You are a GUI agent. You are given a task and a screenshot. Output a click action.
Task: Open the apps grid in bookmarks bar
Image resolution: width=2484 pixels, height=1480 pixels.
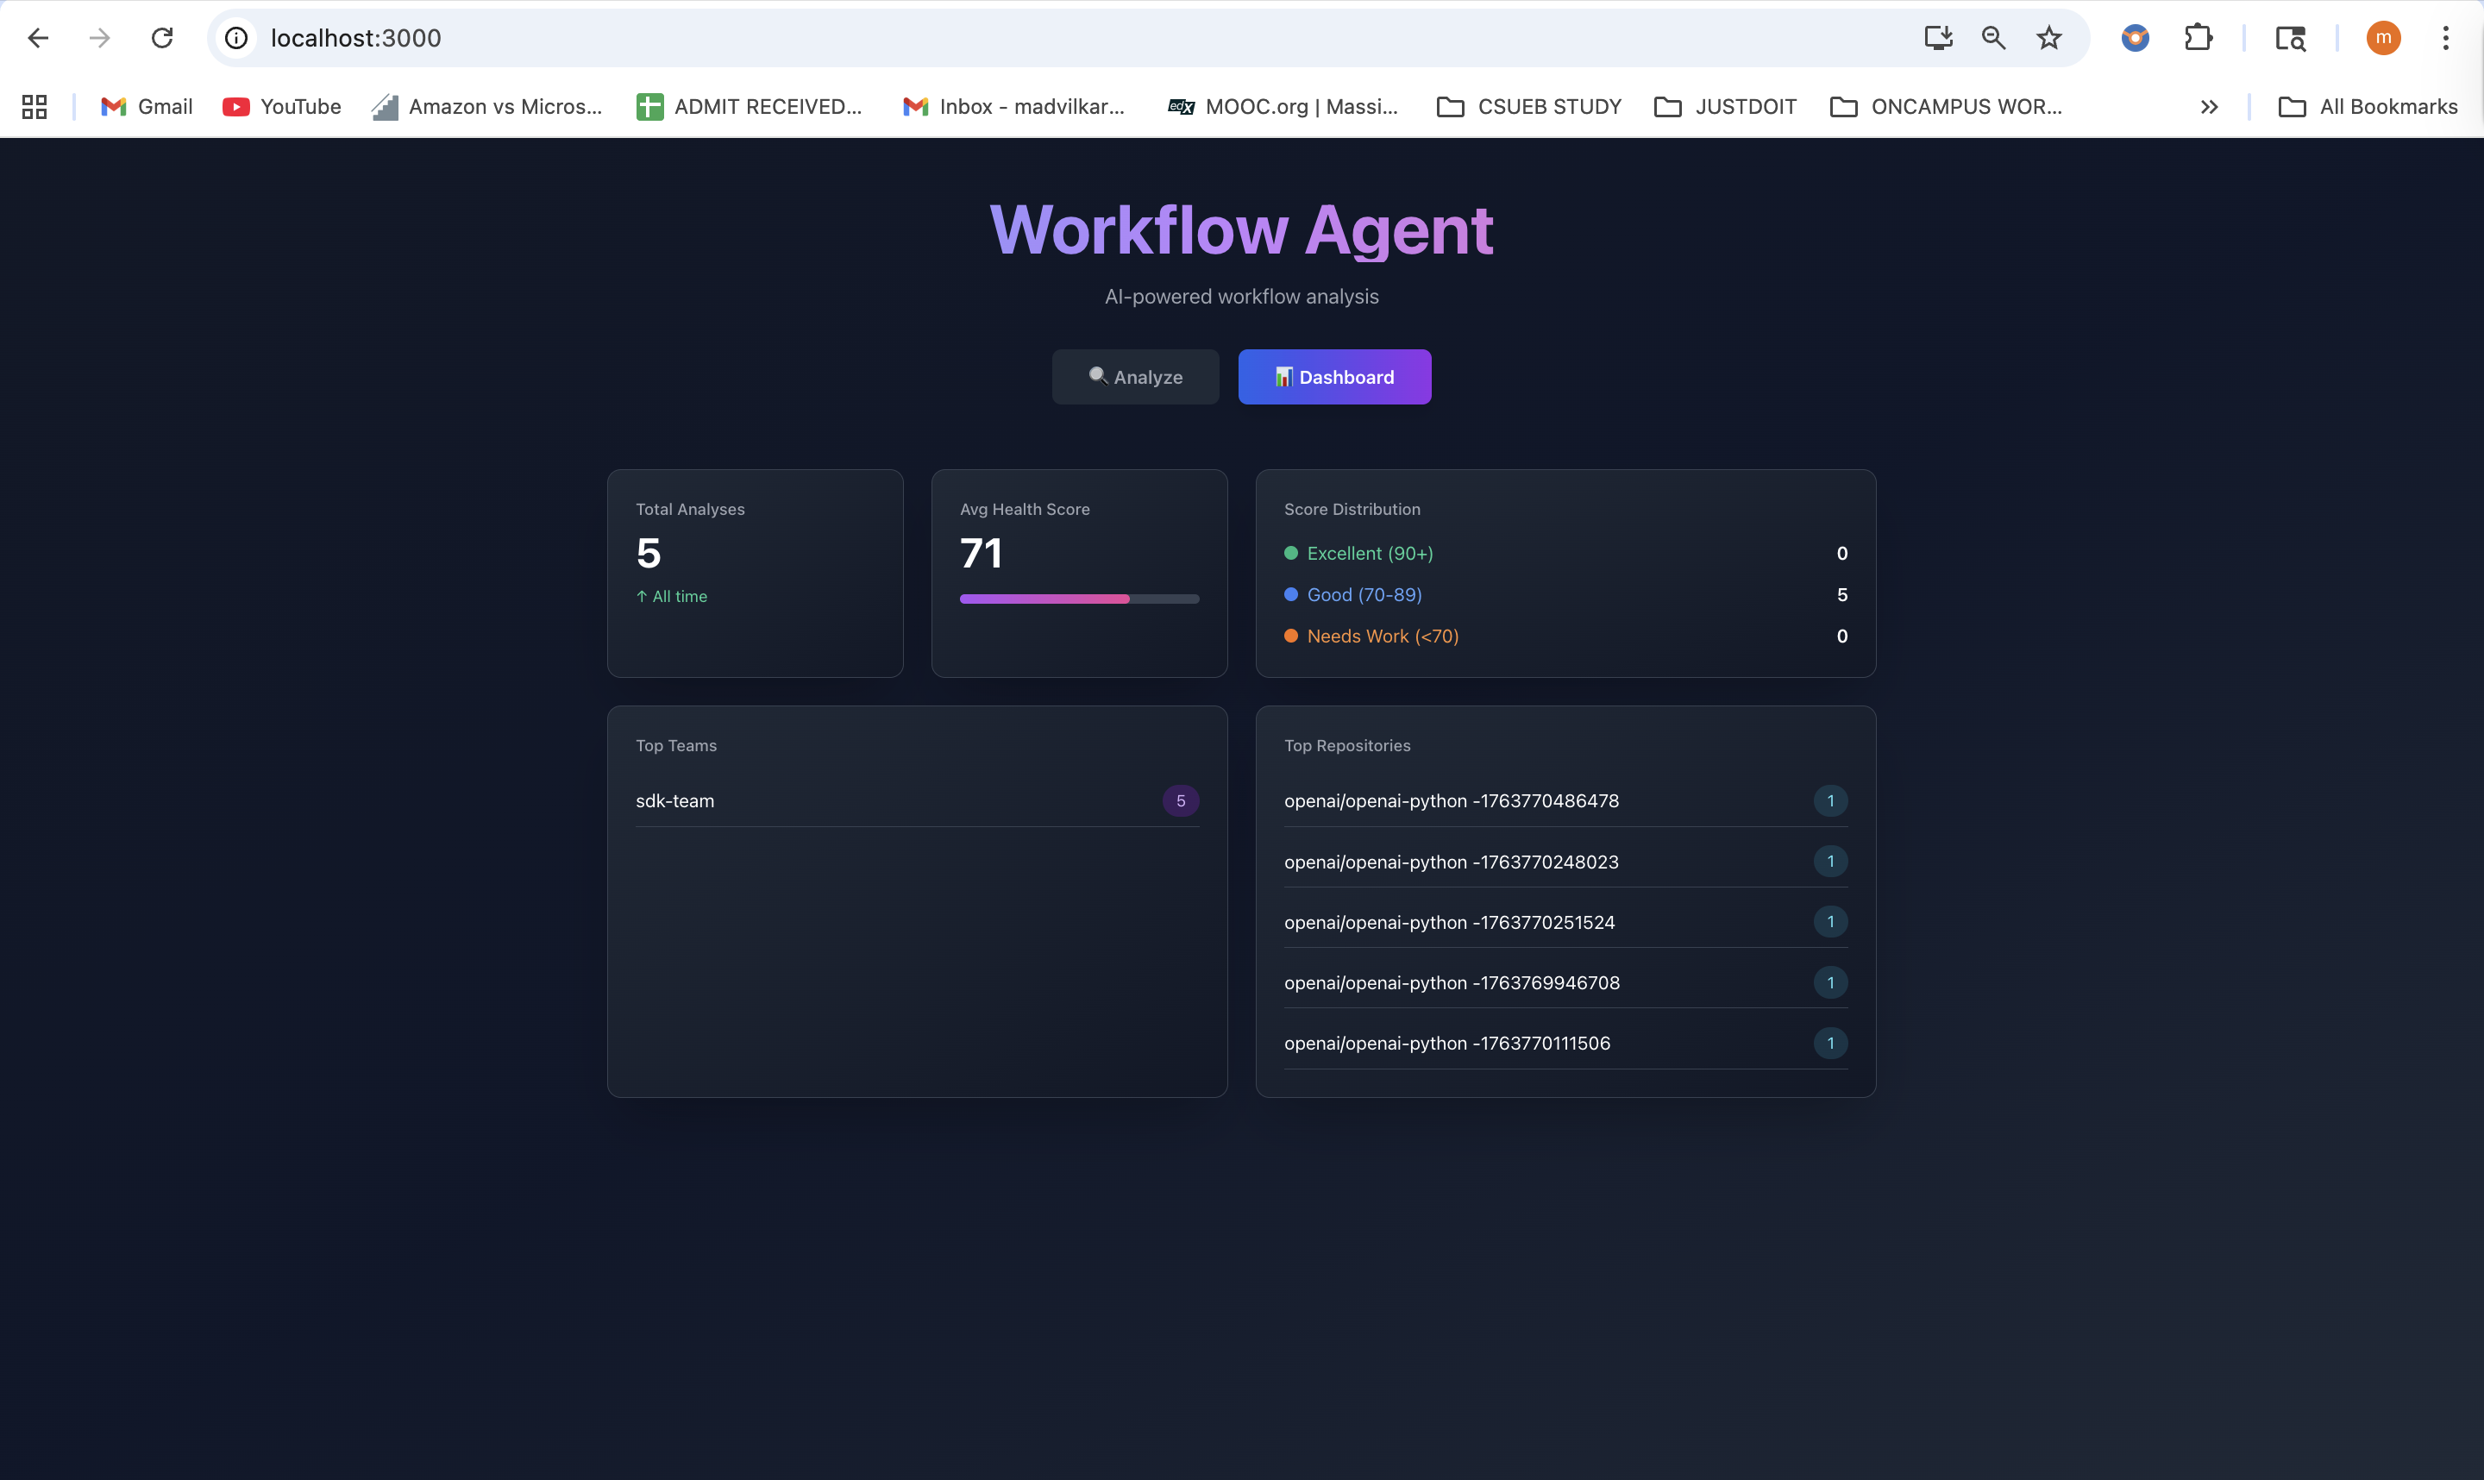[x=34, y=107]
